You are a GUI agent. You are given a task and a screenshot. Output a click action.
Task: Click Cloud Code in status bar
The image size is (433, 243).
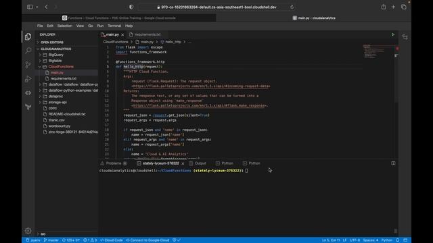point(112,240)
